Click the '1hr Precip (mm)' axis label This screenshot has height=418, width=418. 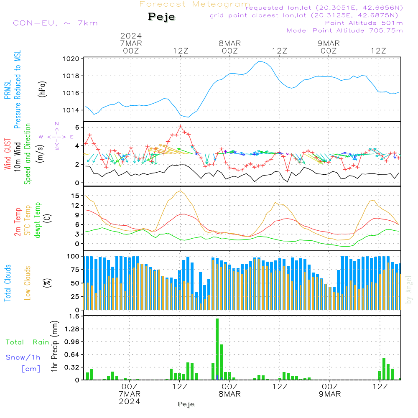coord(54,346)
